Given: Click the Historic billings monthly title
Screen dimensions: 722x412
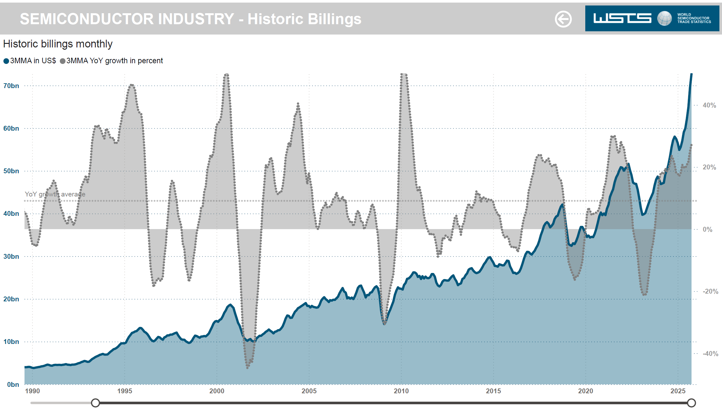Looking at the screenshot, I should point(58,44).
